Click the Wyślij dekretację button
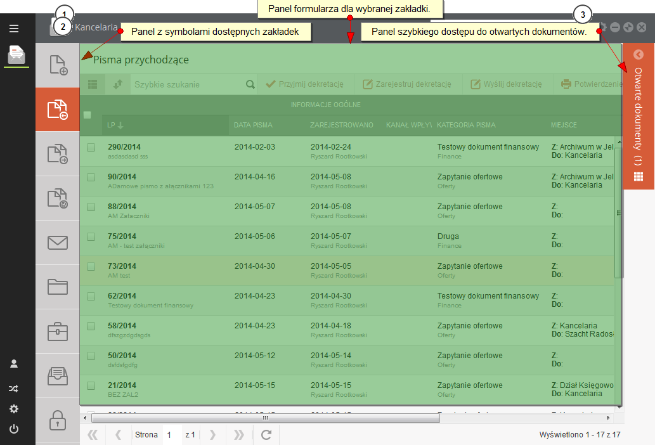This screenshot has height=445, width=655. click(x=507, y=84)
